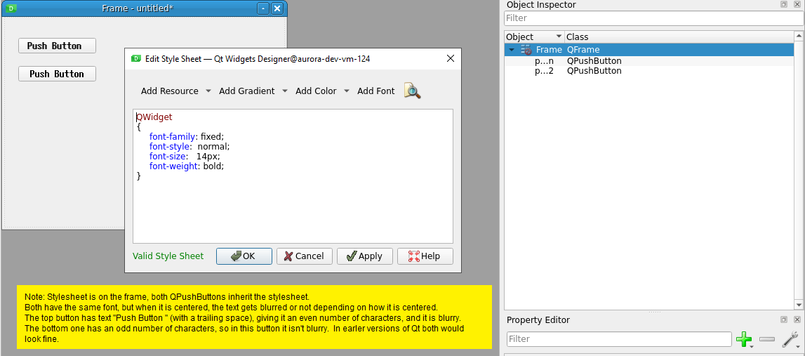Click the font-size property line
805x356 pixels.
[x=185, y=156]
